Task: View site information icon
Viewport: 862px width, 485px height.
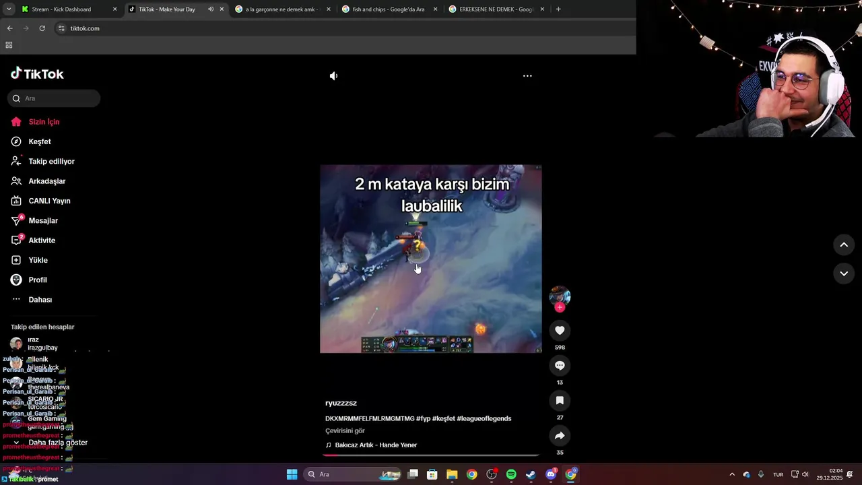Action: pos(61,28)
